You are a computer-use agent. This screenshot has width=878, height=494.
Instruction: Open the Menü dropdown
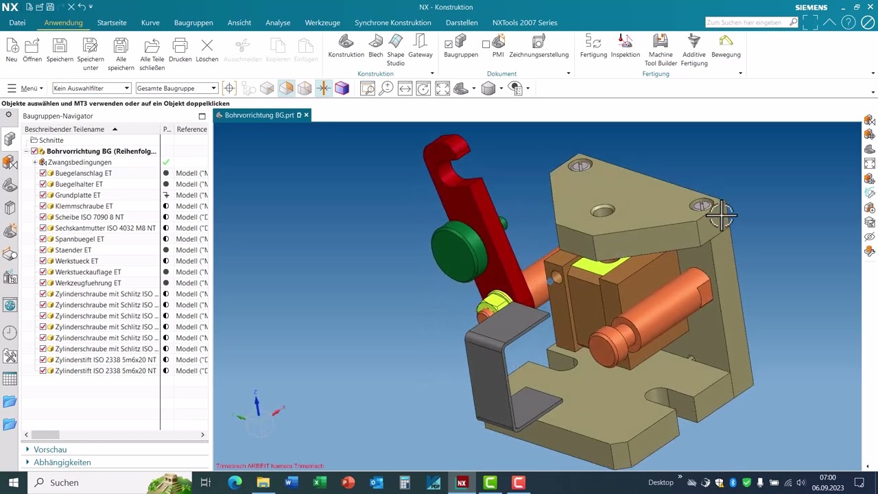[25, 89]
